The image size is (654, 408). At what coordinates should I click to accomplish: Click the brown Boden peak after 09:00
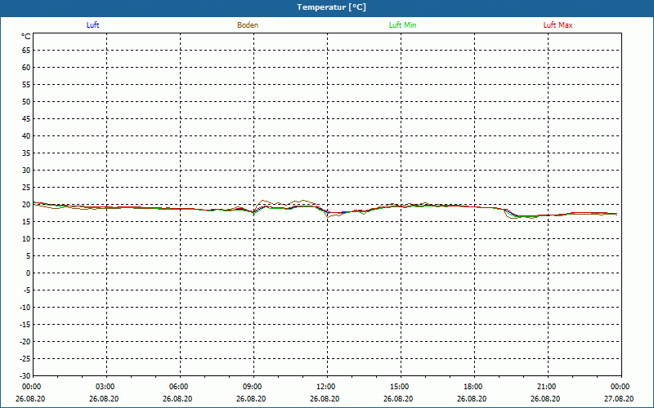point(262,200)
